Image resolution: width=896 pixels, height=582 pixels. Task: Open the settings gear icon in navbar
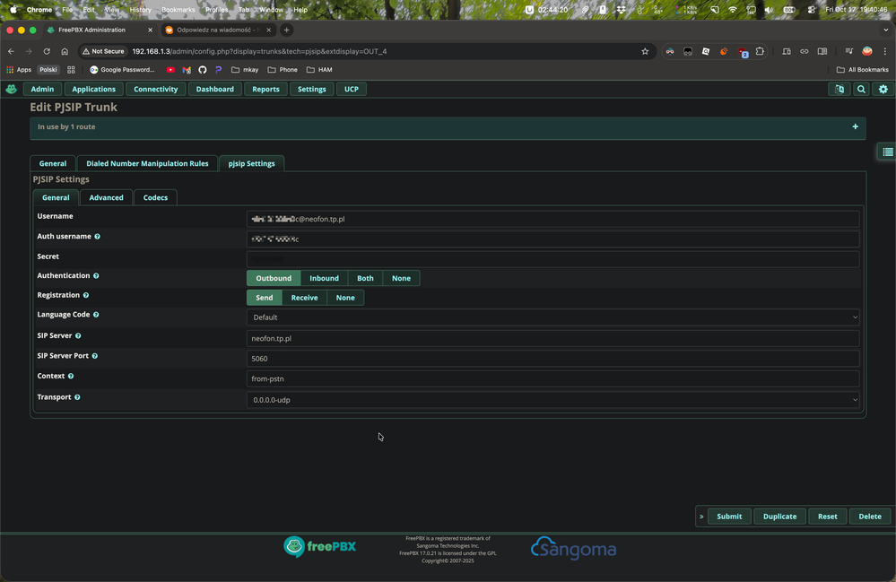883,89
